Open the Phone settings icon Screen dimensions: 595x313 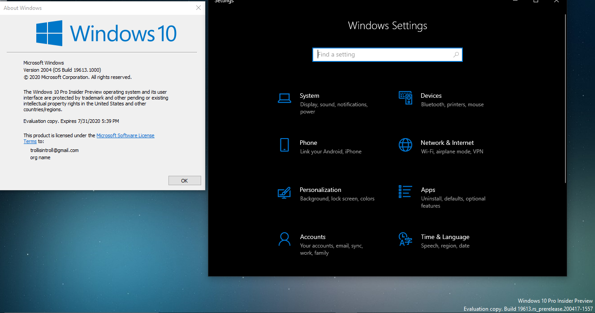tap(285, 145)
